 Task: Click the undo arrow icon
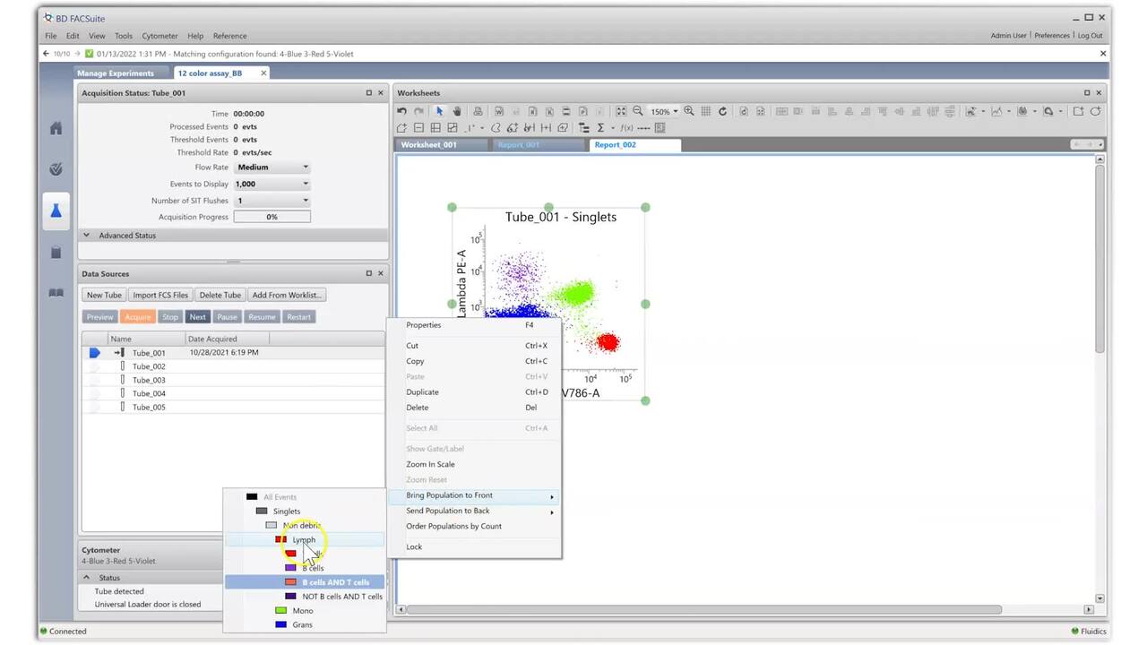(x=402, y=111)
